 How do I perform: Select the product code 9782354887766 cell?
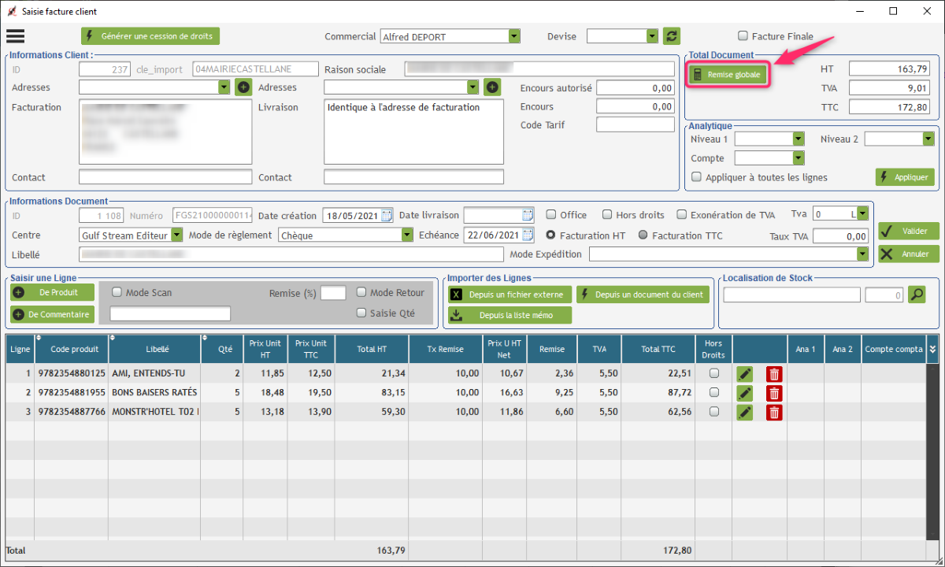click(71, 411)
